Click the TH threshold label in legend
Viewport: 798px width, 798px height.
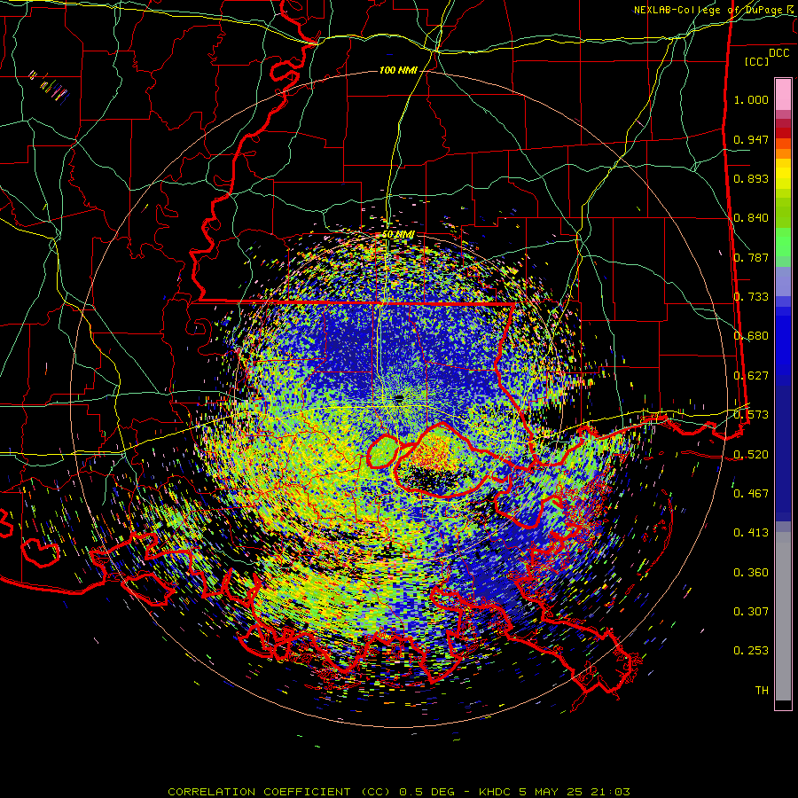(x=762, y=691)
